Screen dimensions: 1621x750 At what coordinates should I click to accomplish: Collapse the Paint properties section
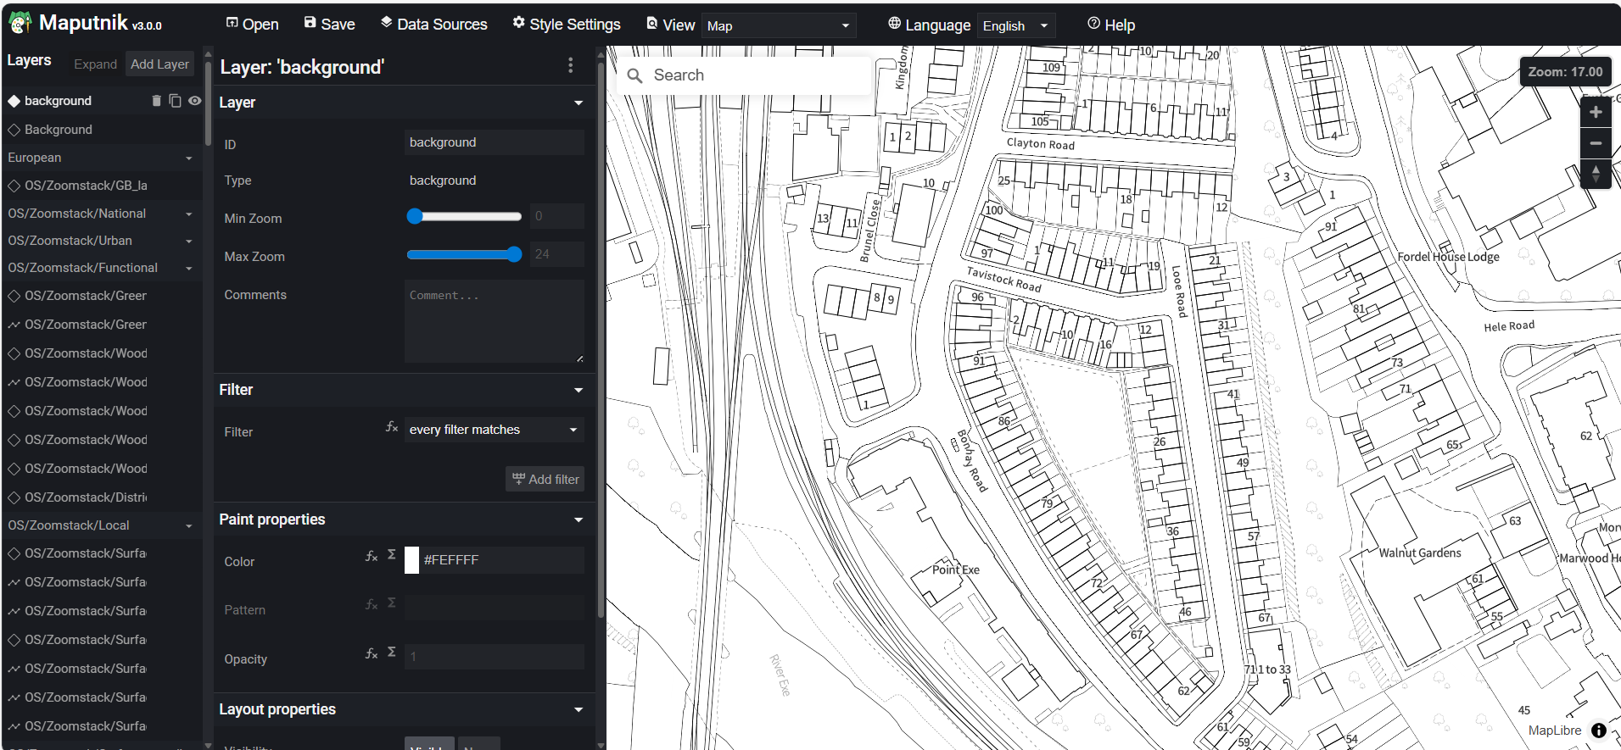(x=578, y=519)
